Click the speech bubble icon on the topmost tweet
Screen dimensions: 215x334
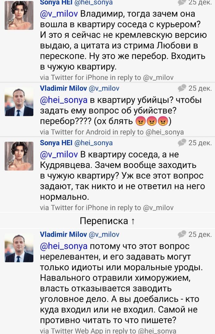click(x=182, y=2)
